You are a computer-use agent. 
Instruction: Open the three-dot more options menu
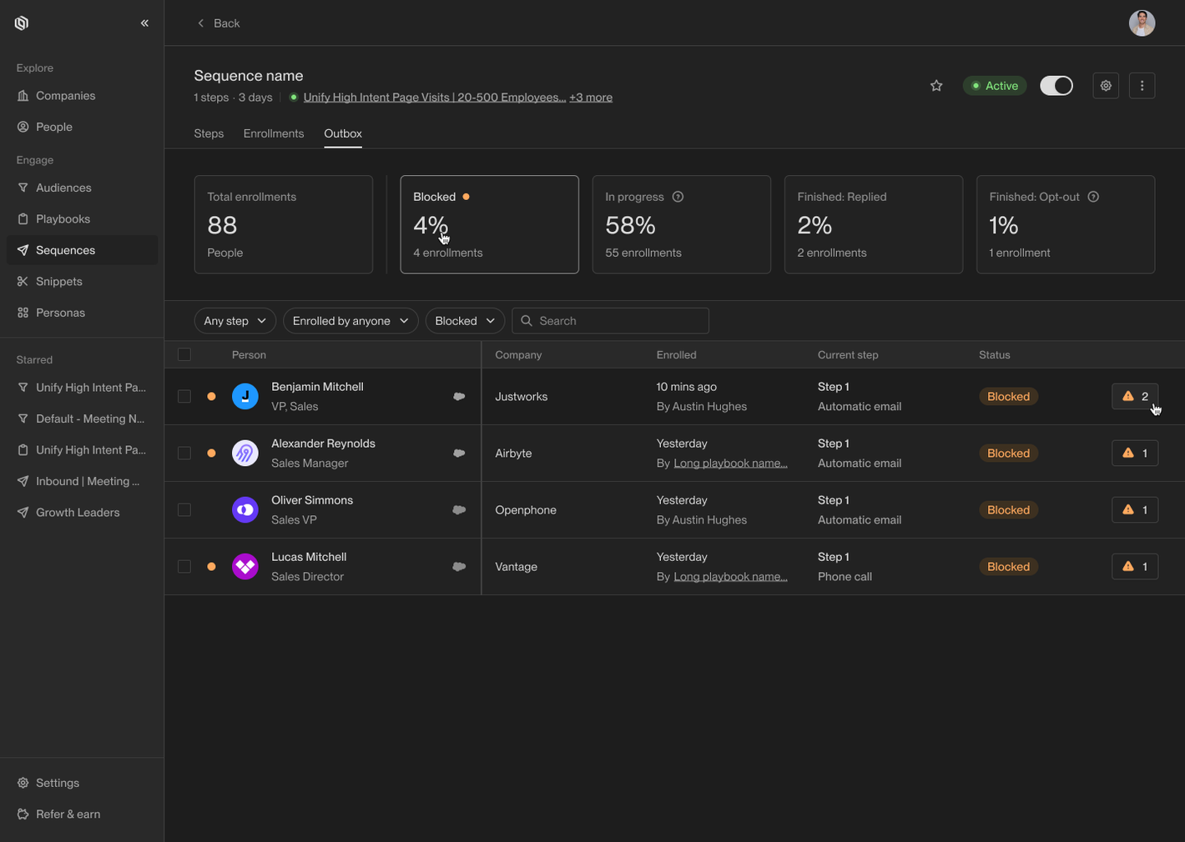1142,86
